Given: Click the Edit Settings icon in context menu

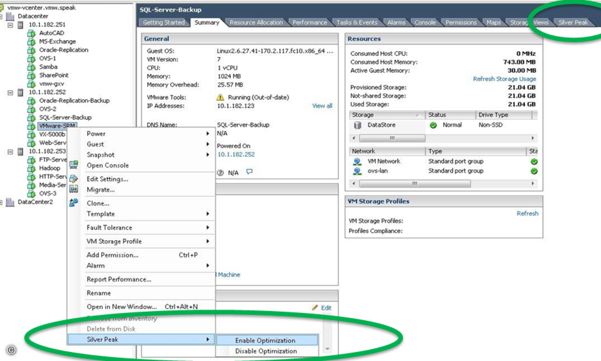Looking at the screenshot, I should pyautogui.click(x=74, y=179).
